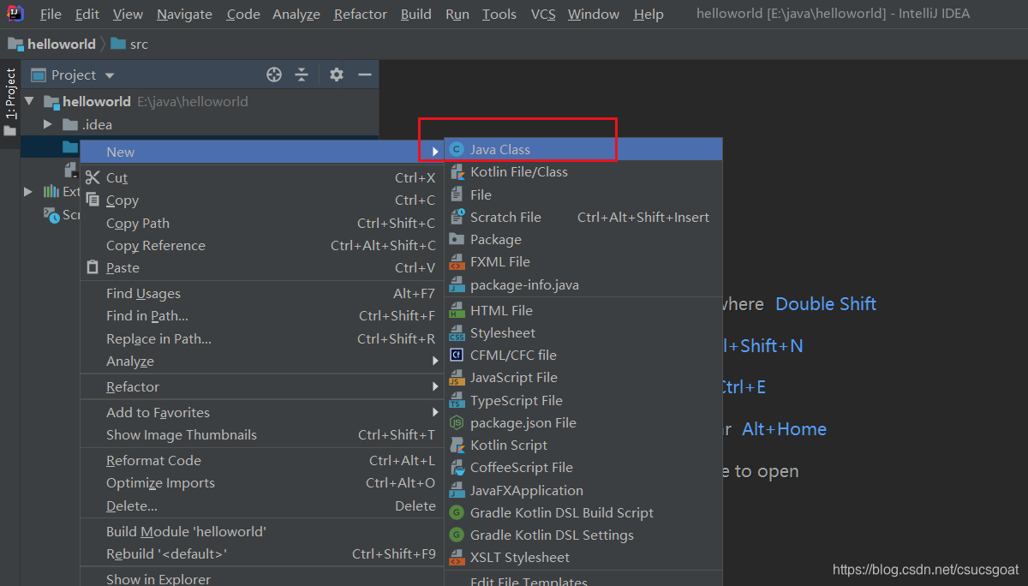Click the JavaScript File icon
Viewport: 1028px width, 586px height.
(457, 378)
